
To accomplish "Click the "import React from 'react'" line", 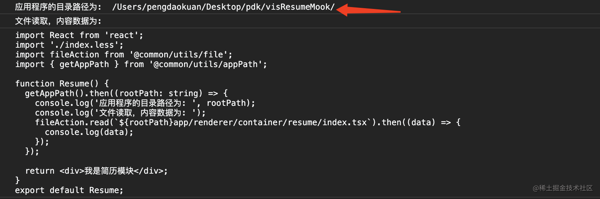I will 79,35.
